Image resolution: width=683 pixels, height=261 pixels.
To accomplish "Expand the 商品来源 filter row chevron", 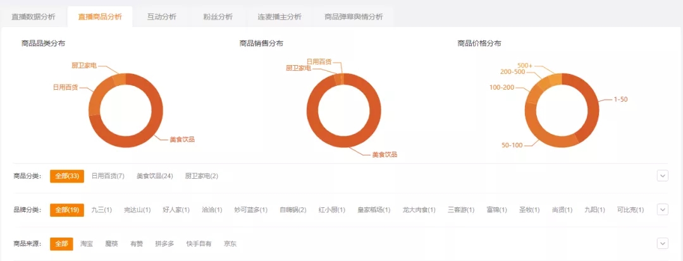I will (662, 243).
